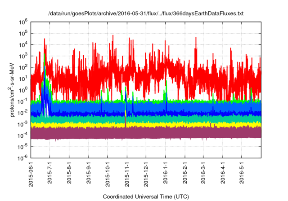This screenshot has height=201, width=288.
Task: Click the 2015-12-1 date tick label
Action: click(146, 174)
